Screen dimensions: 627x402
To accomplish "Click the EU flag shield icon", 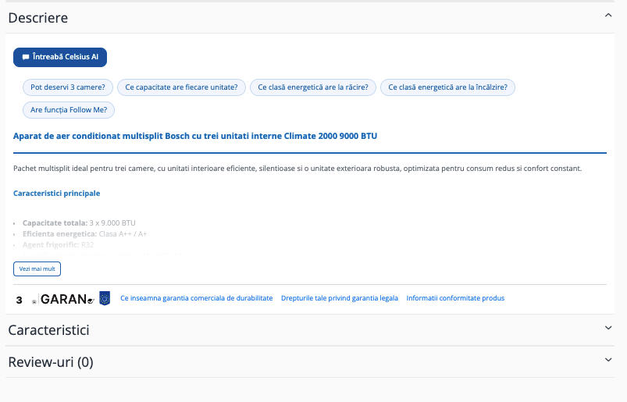I will point(105,298).
